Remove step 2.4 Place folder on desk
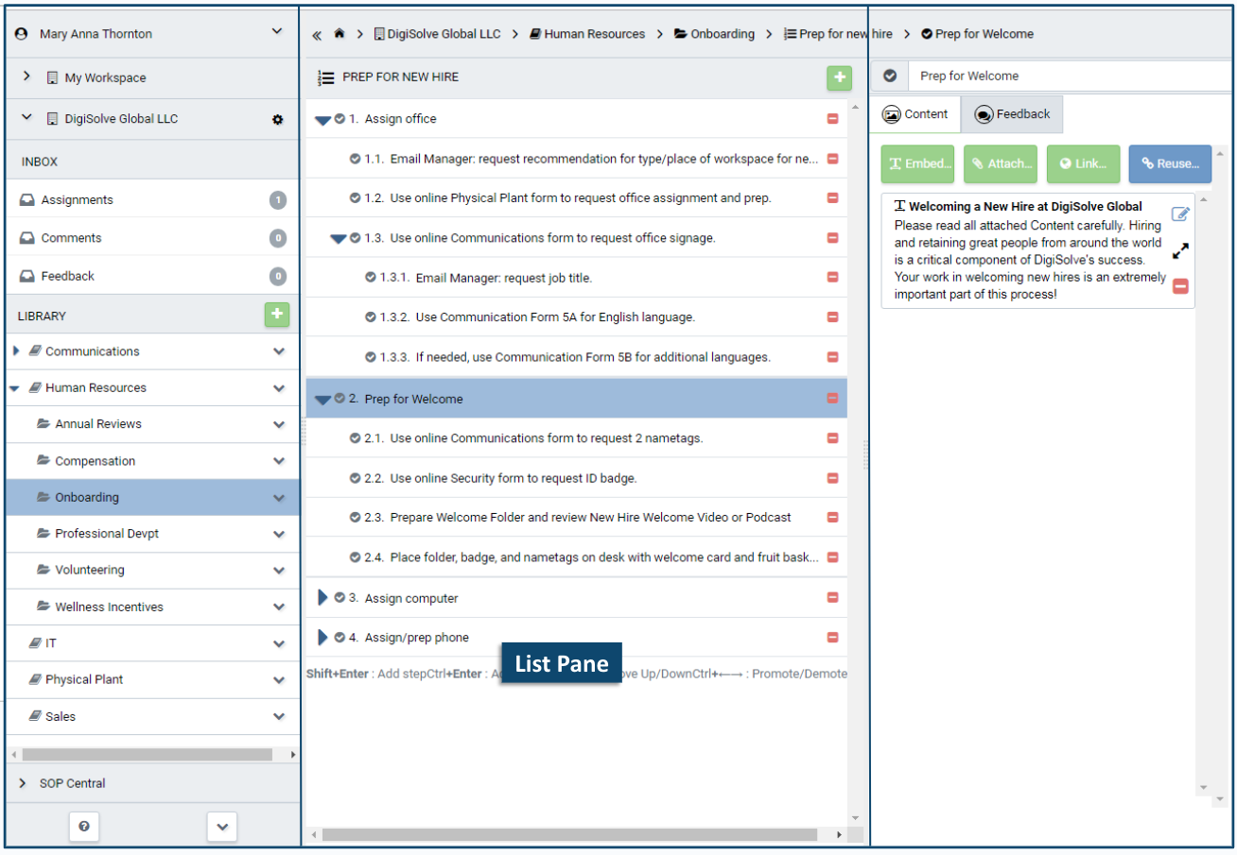The image size is (1237, 855). pos(832,557)
